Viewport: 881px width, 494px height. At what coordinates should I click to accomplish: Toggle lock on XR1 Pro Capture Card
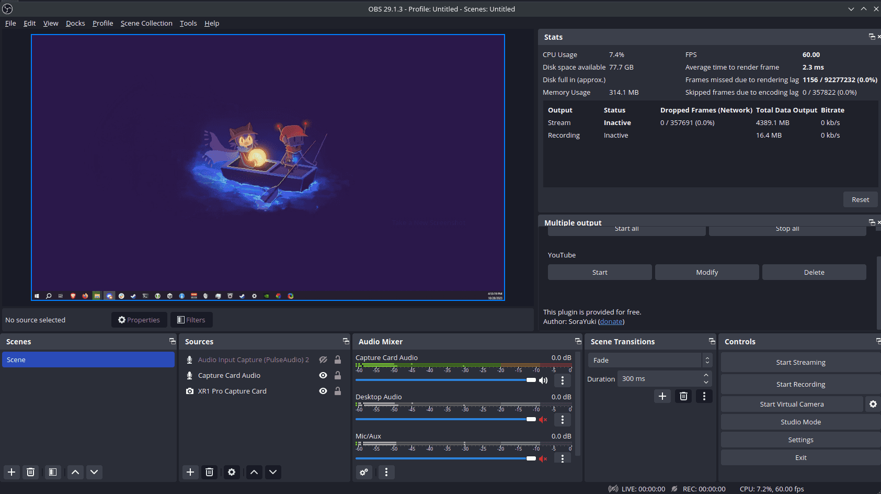tap(338, 391)
